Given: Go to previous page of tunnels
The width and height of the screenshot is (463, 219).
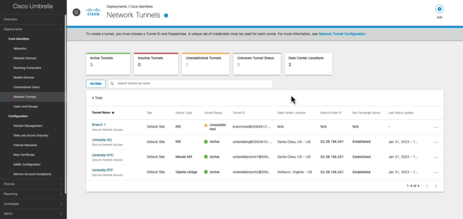Looking at the screenshot, I should point(427,186).
